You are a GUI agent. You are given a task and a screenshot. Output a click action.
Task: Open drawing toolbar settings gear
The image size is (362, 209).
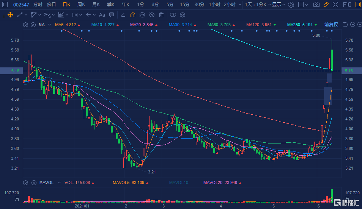point(183,15)
